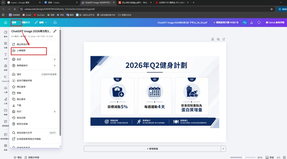Expand dropdown arrow beside 新增頁面

pyautogui.click(x=223, y=149)
